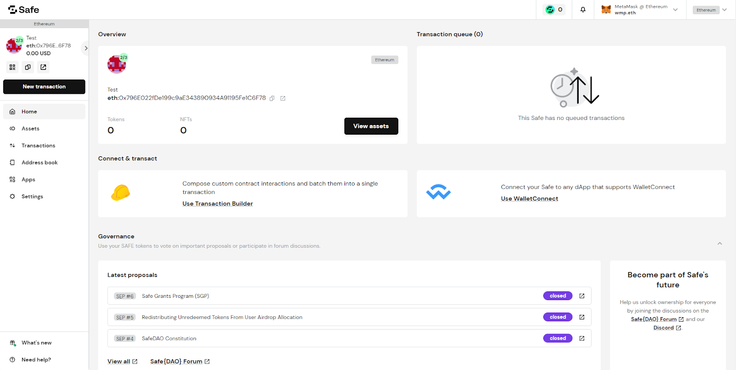Screen dimensions: 736x370
Task: Click external link icon for SEP #6
Action: 582,296
